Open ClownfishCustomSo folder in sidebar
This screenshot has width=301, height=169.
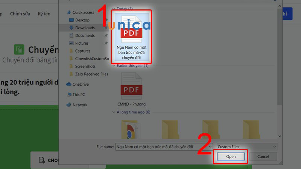(92, 59)
